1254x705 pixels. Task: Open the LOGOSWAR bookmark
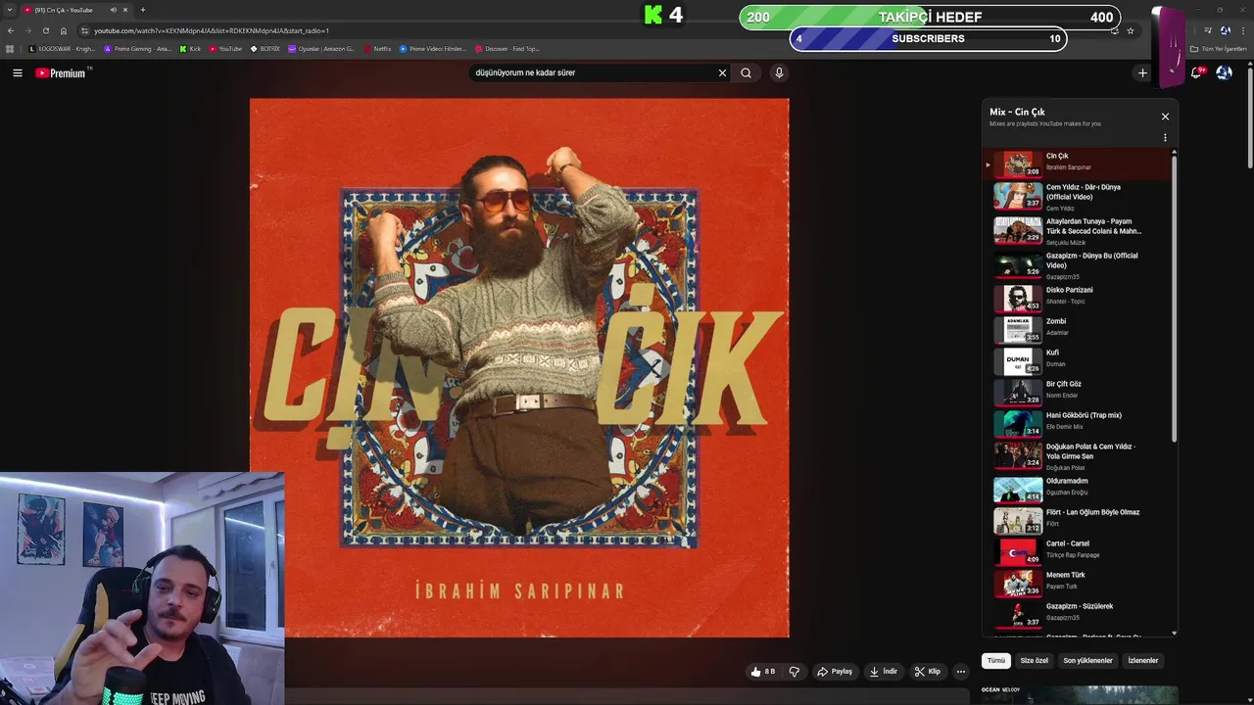(63, 49)
